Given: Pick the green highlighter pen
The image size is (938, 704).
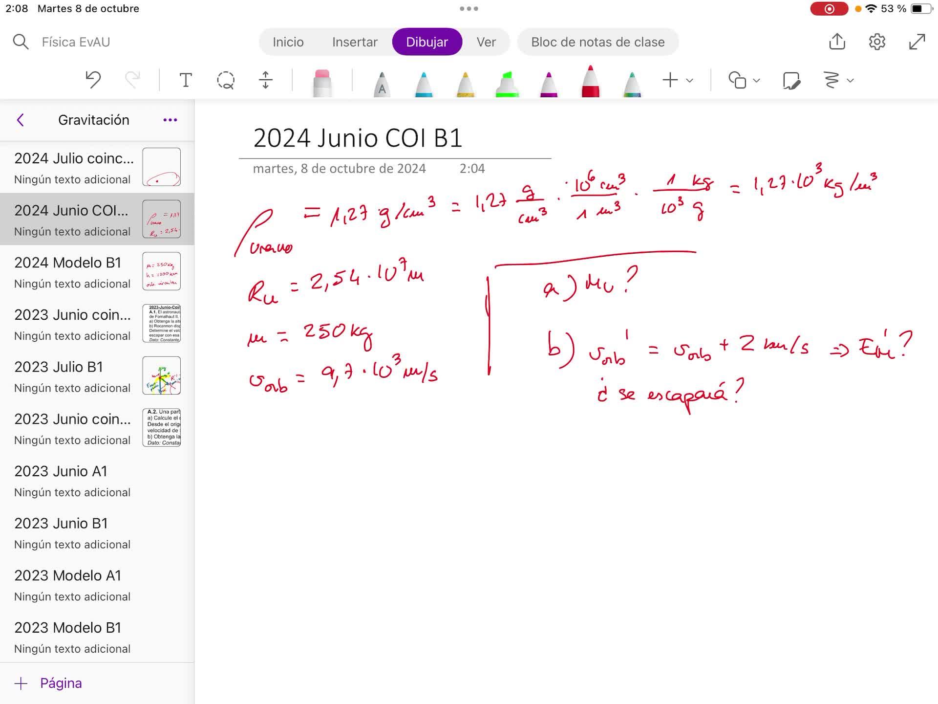Looking at the screenshot, I should tap(507, 84).
